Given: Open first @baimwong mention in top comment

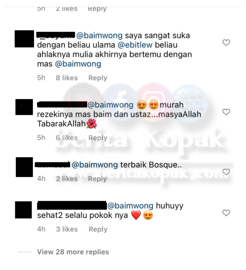Looking at the screenshot, I should point(99,35).
